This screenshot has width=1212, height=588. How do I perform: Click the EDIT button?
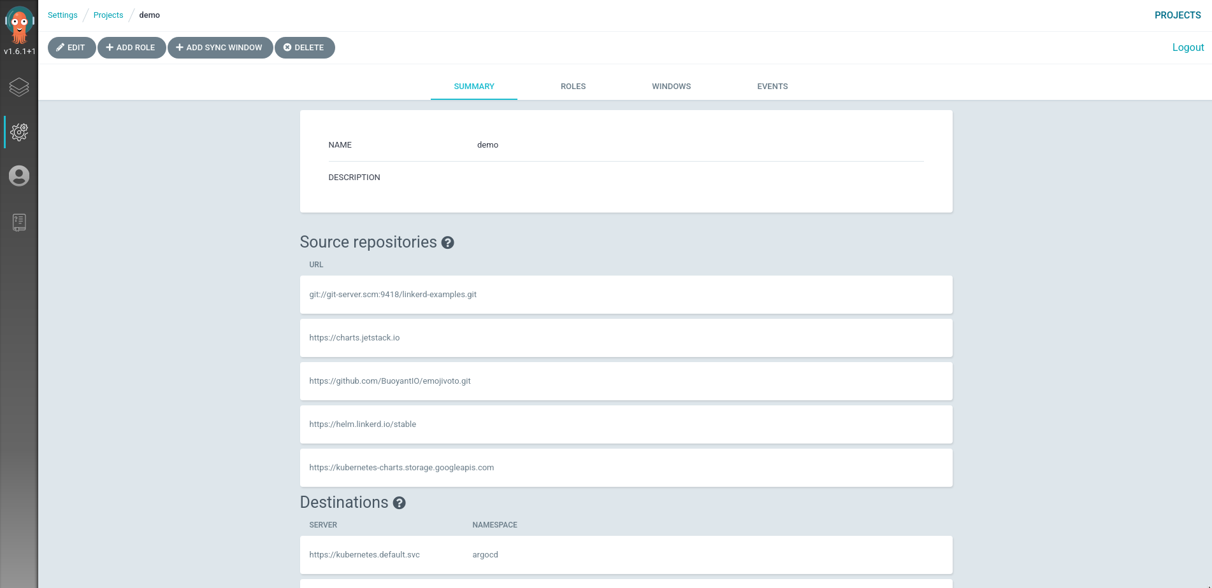coord(71,47)
